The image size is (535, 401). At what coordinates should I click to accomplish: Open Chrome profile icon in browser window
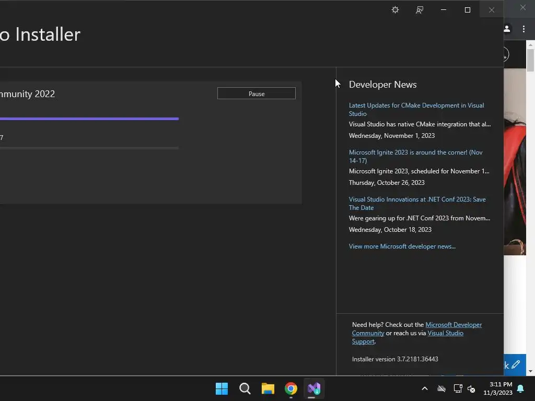[507, 29]
